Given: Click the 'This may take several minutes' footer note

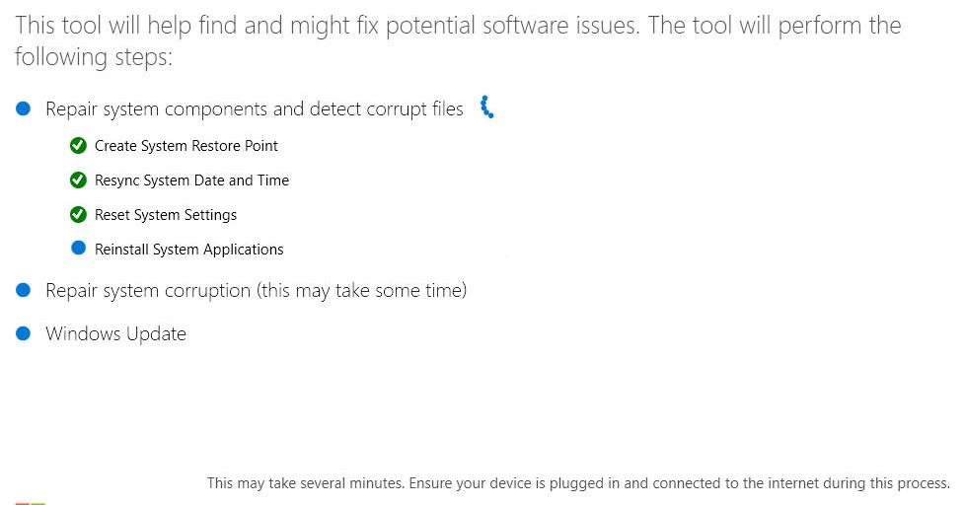Looking at the screenshot, I should (x=577, y=483).
